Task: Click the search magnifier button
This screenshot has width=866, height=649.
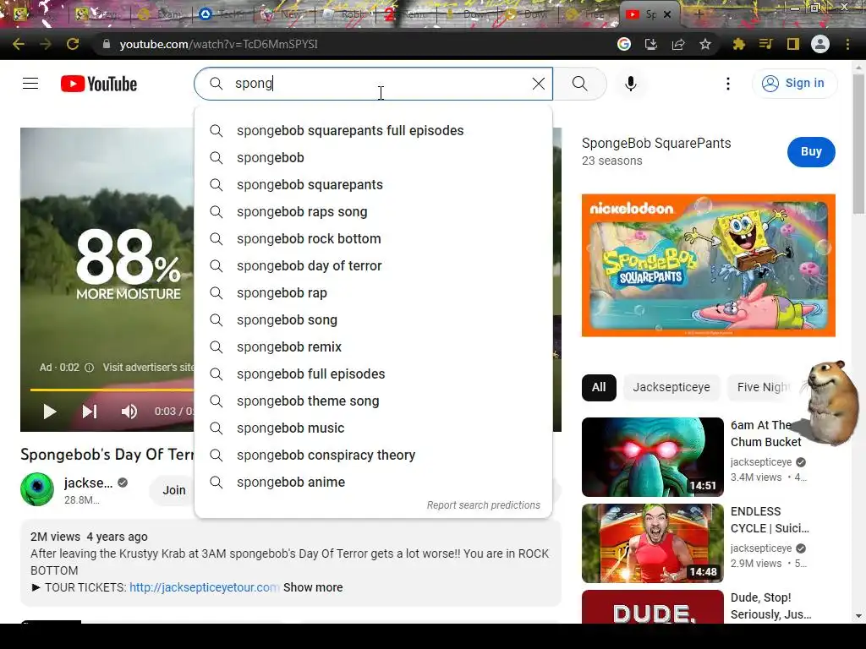Action: (x=580, y=84)
